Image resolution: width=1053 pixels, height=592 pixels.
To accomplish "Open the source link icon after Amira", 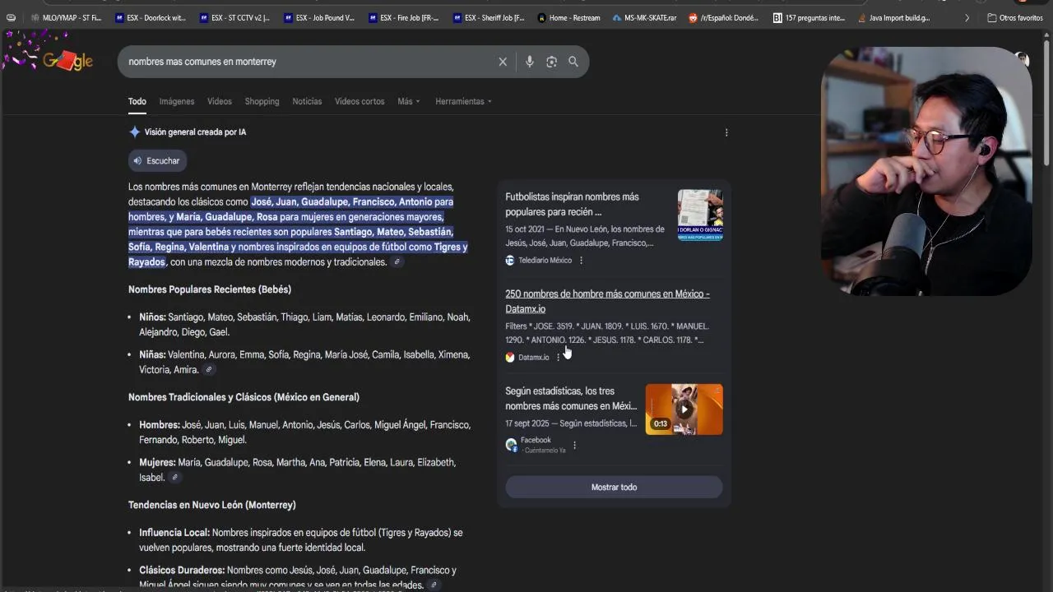I will [209, 370].
